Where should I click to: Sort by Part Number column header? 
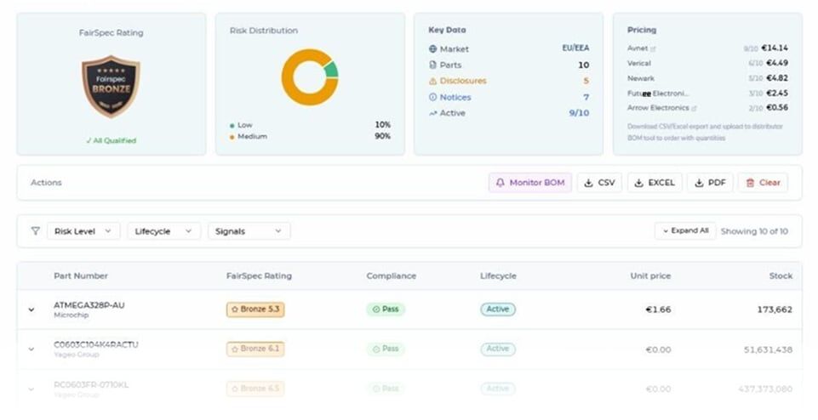click(x=81, y=276)
